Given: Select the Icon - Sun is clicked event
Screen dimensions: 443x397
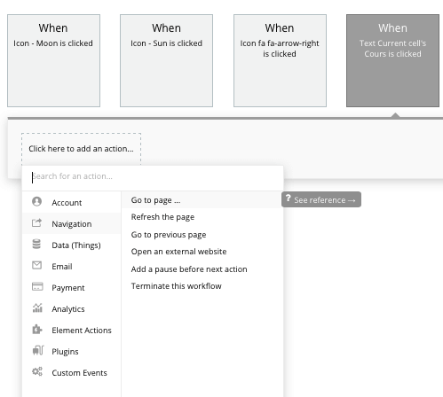Looking at the screenshot, I should tap(166, 60).
